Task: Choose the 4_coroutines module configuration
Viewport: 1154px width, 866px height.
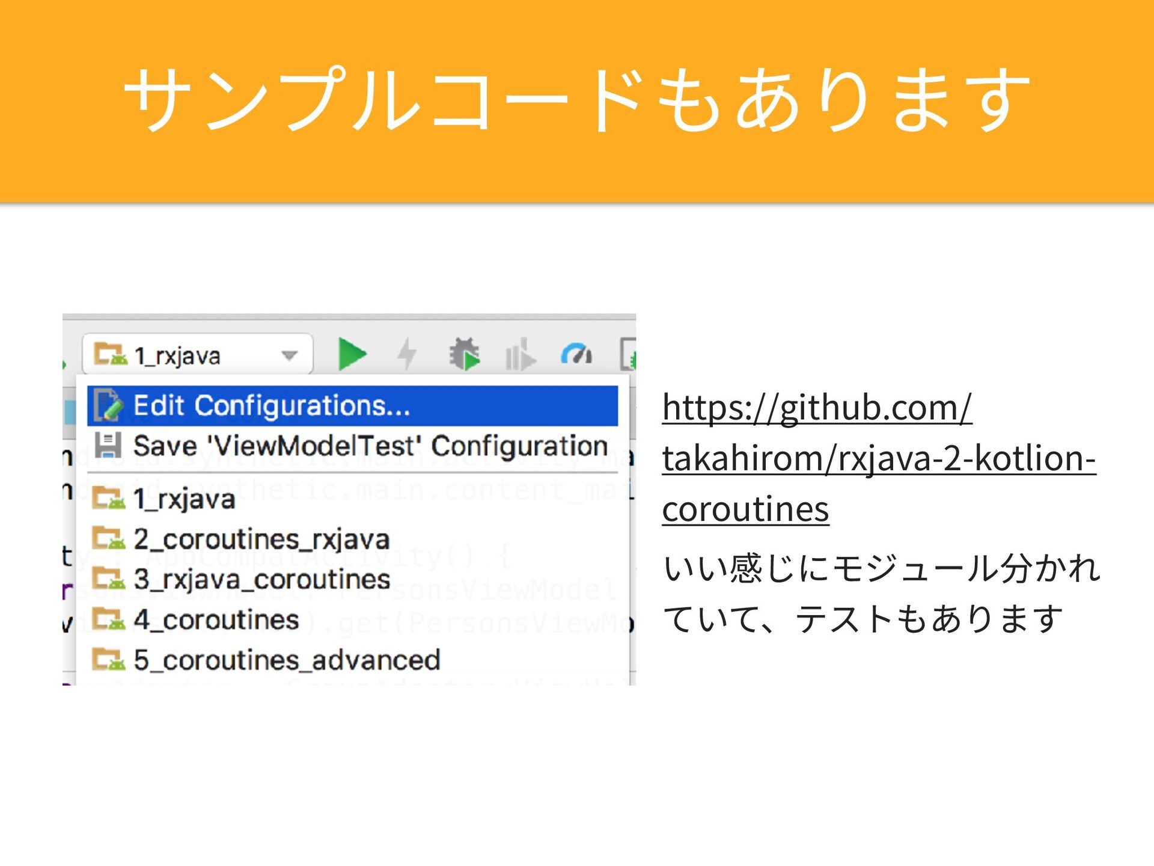Action: click(x=216, y=620)
